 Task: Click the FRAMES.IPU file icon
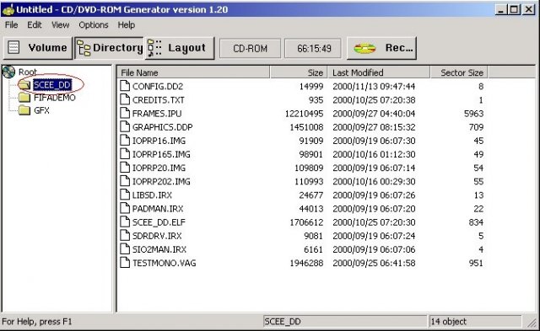tap(125, 113)
